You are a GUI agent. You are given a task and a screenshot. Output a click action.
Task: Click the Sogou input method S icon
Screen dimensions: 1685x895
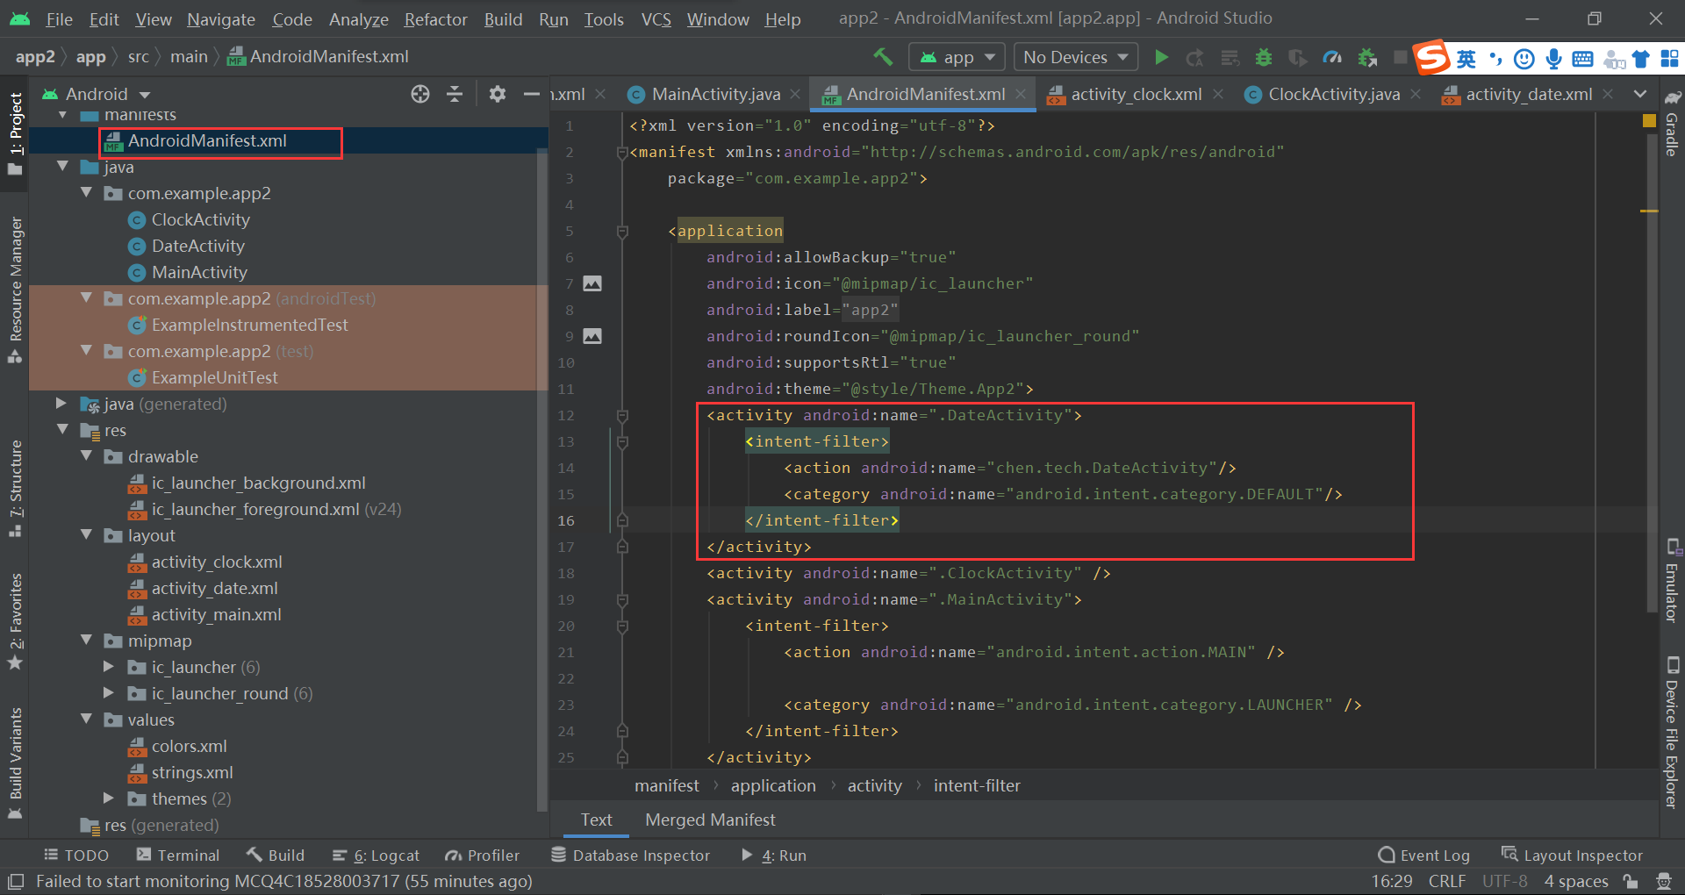[x=1431, y=58]
